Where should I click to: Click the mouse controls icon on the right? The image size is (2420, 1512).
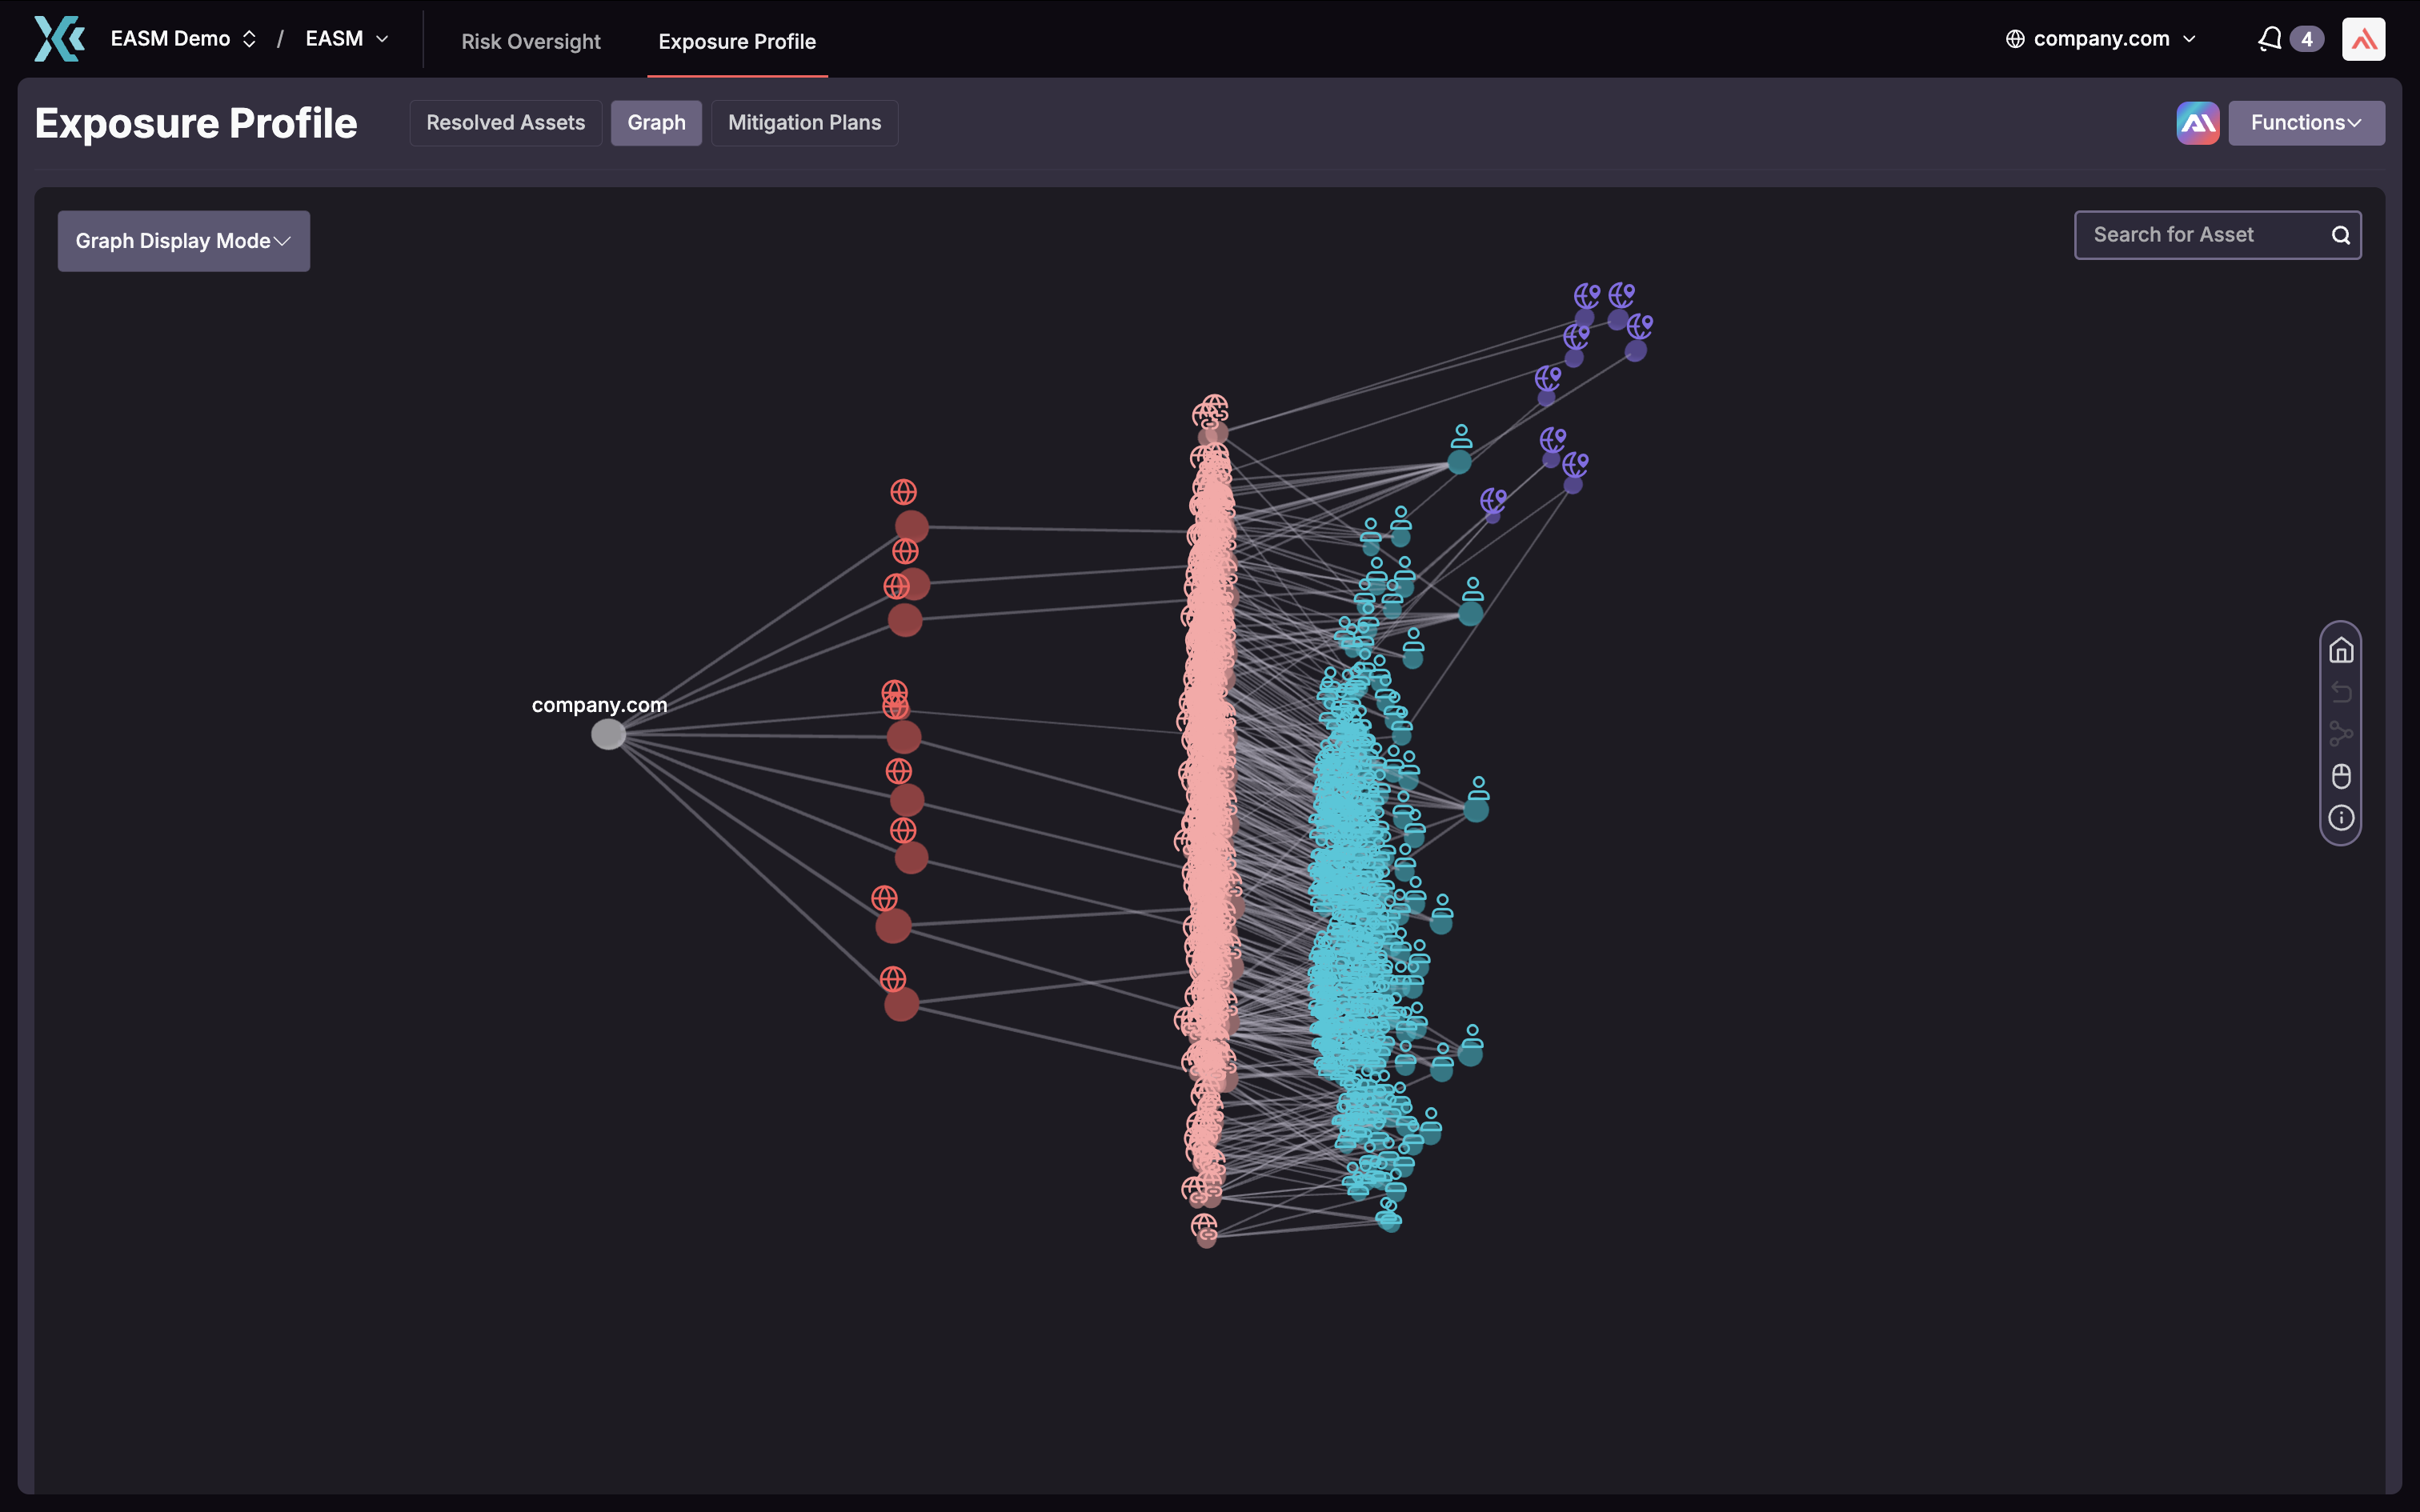2342,776
